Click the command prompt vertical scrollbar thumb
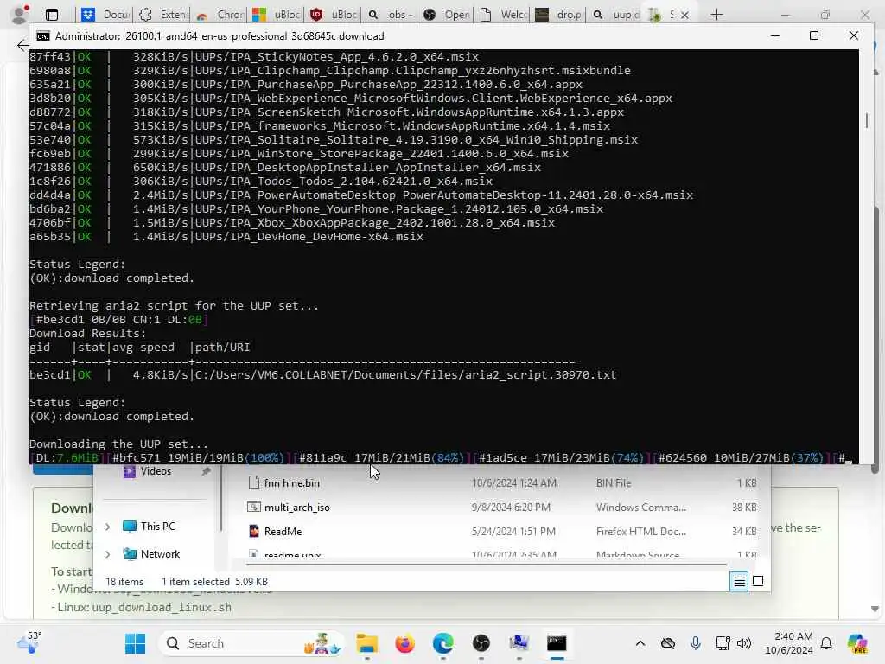 click(x=866, y=119)
